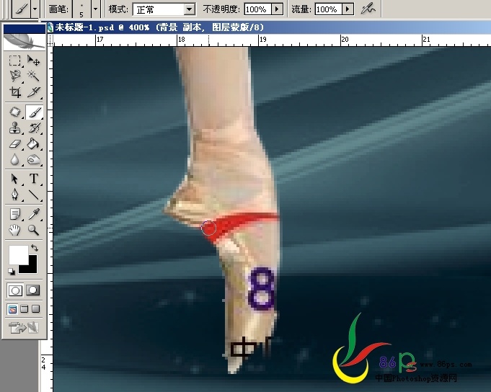This screenshot has width=491, height=392.
Task: Click the brush tool icon in options bar
Action: click(21, 9)
